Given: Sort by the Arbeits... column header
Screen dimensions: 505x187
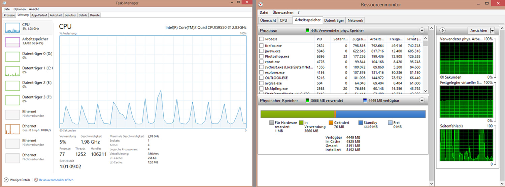Looking at the screenshot, I should click(376, 39).
